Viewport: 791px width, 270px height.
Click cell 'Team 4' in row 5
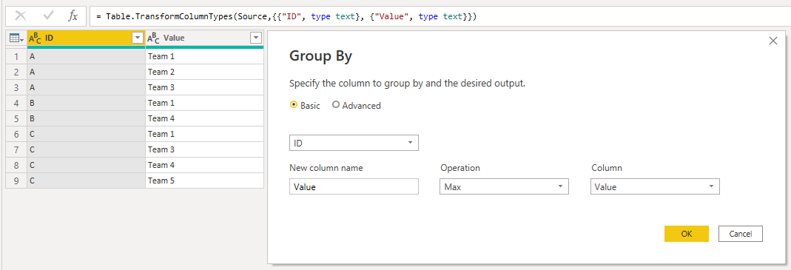[x=204, y=118]
